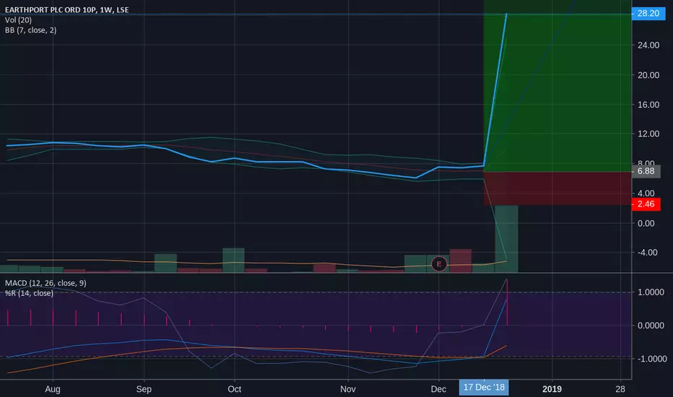The height and width of the screenshot is (397, 673).
Task: Click the 20.00 price scale value
Action: click(648, 75)
